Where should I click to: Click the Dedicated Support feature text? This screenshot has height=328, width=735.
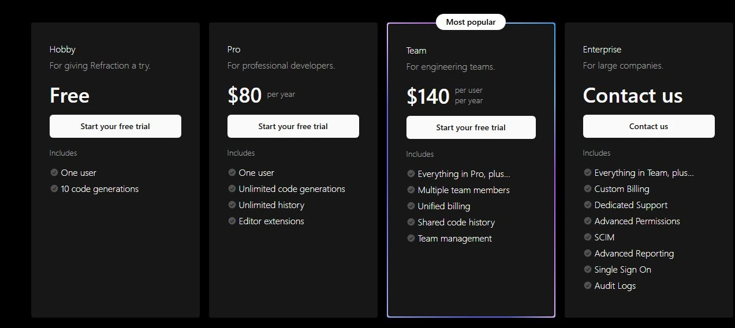pyautogui.click(x=630, y=205)
